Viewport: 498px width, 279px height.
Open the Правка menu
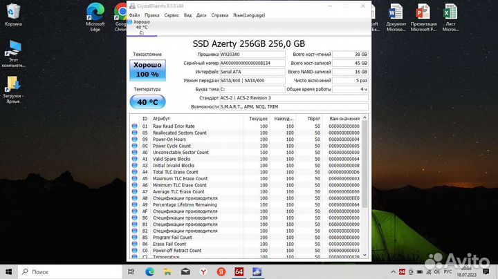click(151, 15)
